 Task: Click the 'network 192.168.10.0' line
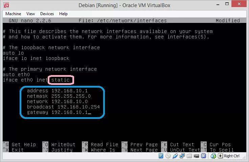pyautogui.click(x=57, y=101)
